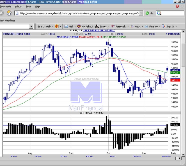Open the Tools menu
Screen dimensions: 186x166
(x=29, y=6)
